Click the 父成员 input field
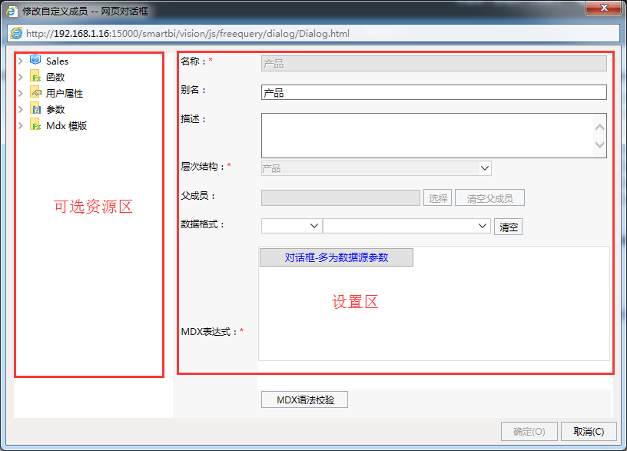Image resolution: width=627 pixels, height=451 pixels. [x=340, y=198]
